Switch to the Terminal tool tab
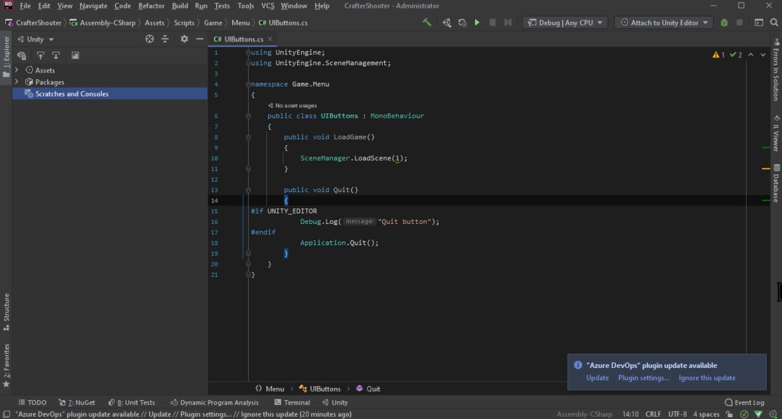 pos(292,403)
